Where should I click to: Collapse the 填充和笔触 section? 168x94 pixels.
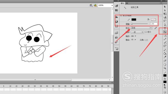pyautogui.click(x=121, y=16)
